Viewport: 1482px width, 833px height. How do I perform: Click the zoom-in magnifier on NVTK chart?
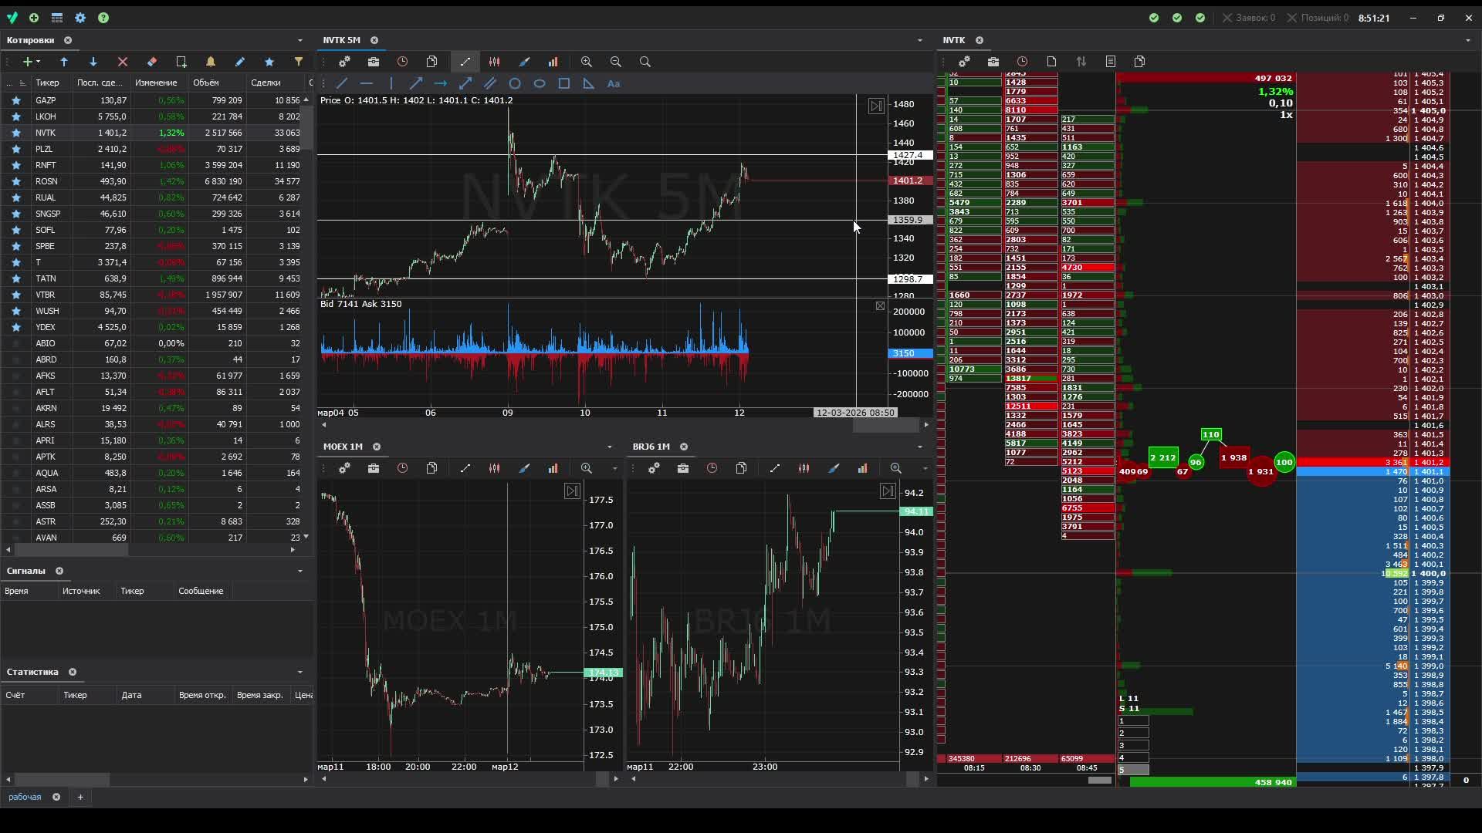587,62
